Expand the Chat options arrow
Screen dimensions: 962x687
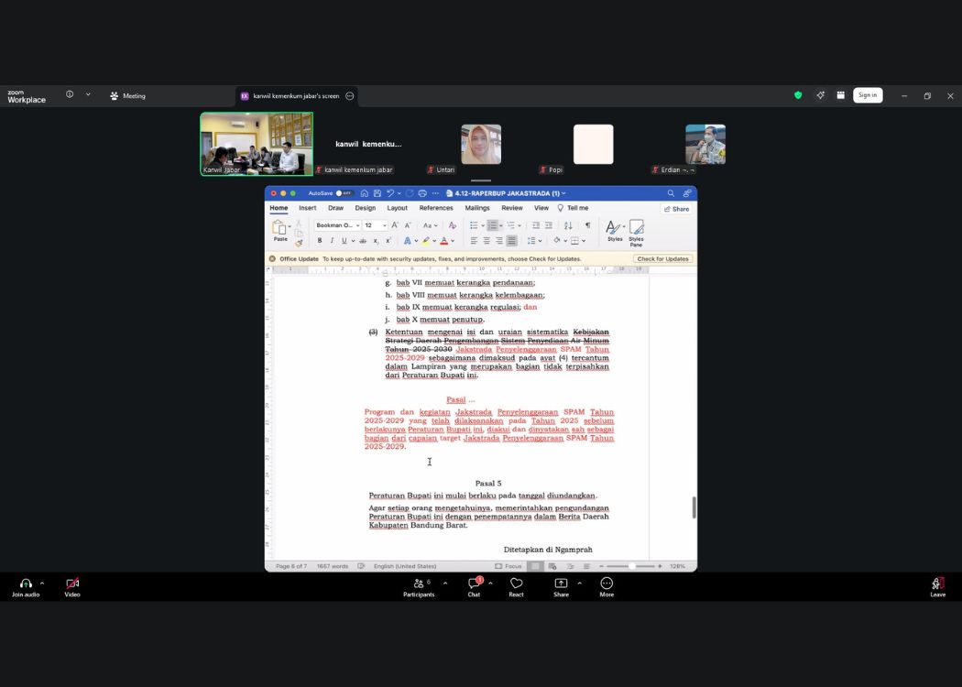coord(490,583)
